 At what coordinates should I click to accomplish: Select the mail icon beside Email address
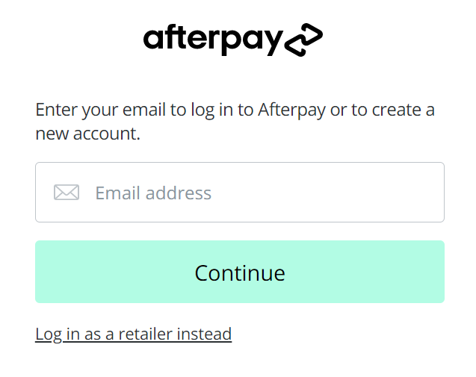tap(67, 193)
